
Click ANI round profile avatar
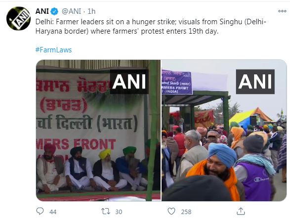pos(18,18)
